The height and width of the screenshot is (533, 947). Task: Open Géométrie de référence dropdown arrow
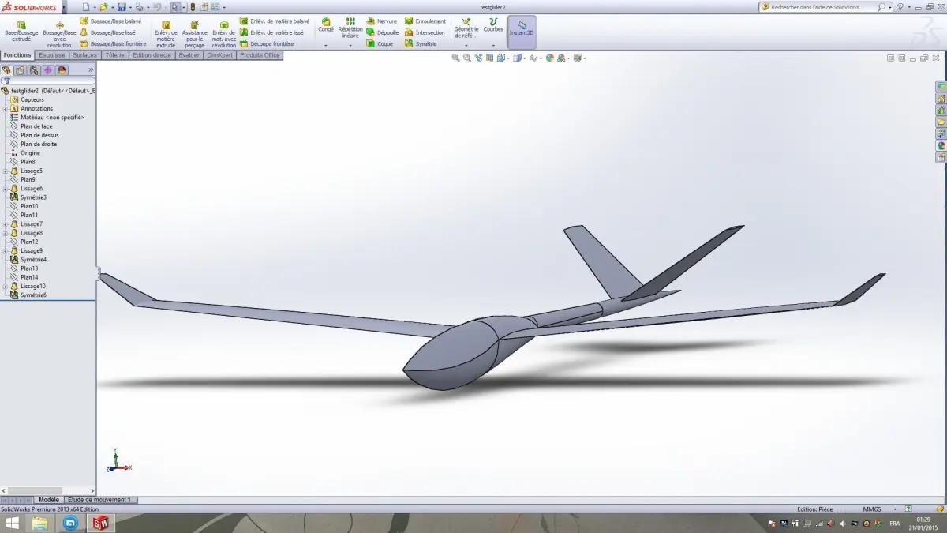coord(466,46)
